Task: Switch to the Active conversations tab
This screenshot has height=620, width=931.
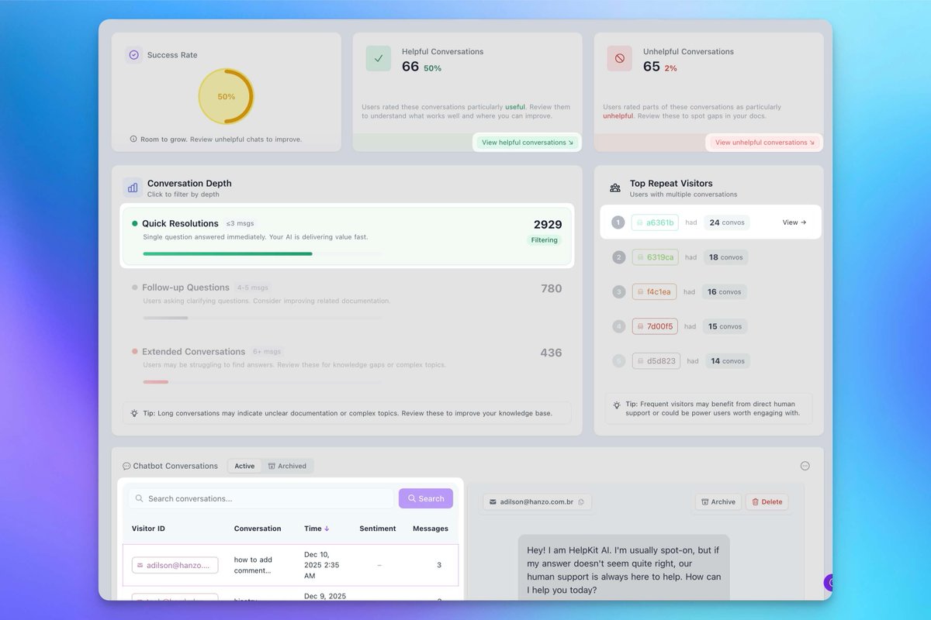Action: coord(244,466)
